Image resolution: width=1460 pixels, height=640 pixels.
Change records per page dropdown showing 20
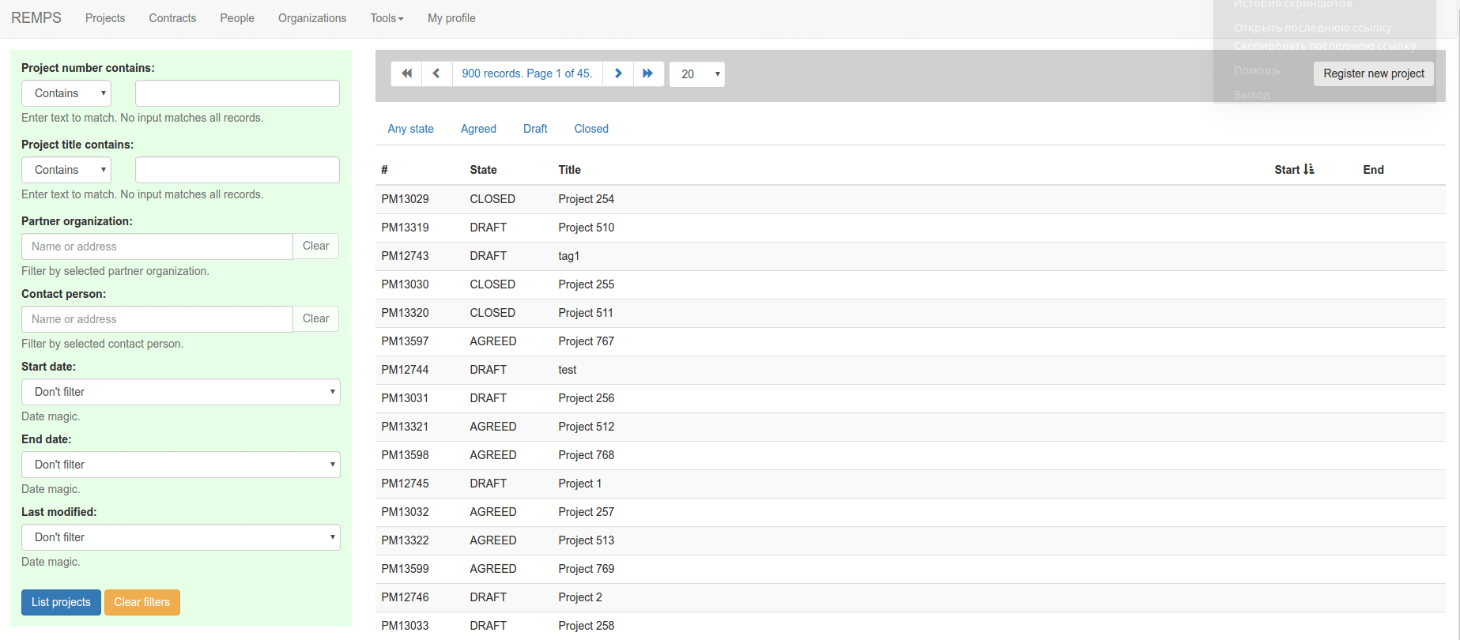(697, 74)
